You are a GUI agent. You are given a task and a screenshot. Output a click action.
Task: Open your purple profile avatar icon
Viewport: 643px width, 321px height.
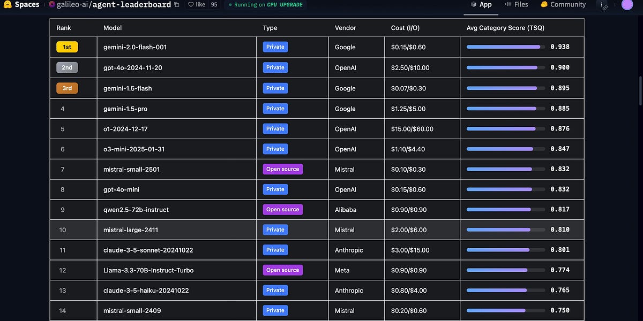tap(628, 5)
